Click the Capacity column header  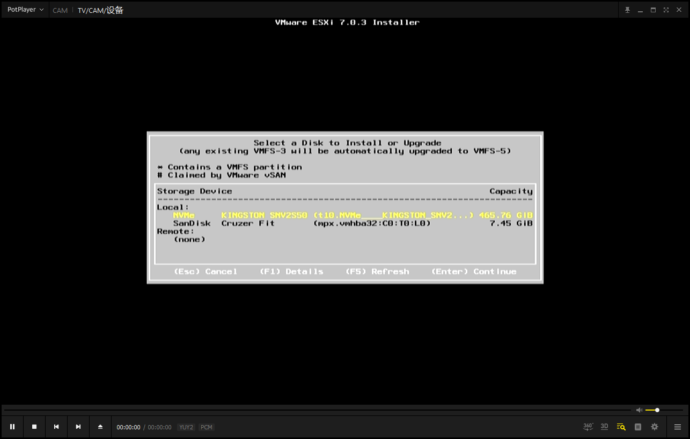511,191
